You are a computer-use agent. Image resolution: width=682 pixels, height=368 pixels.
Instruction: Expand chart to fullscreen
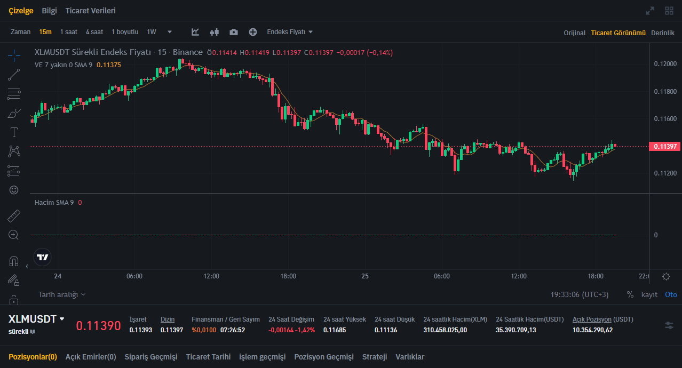[x=650, y=11]
